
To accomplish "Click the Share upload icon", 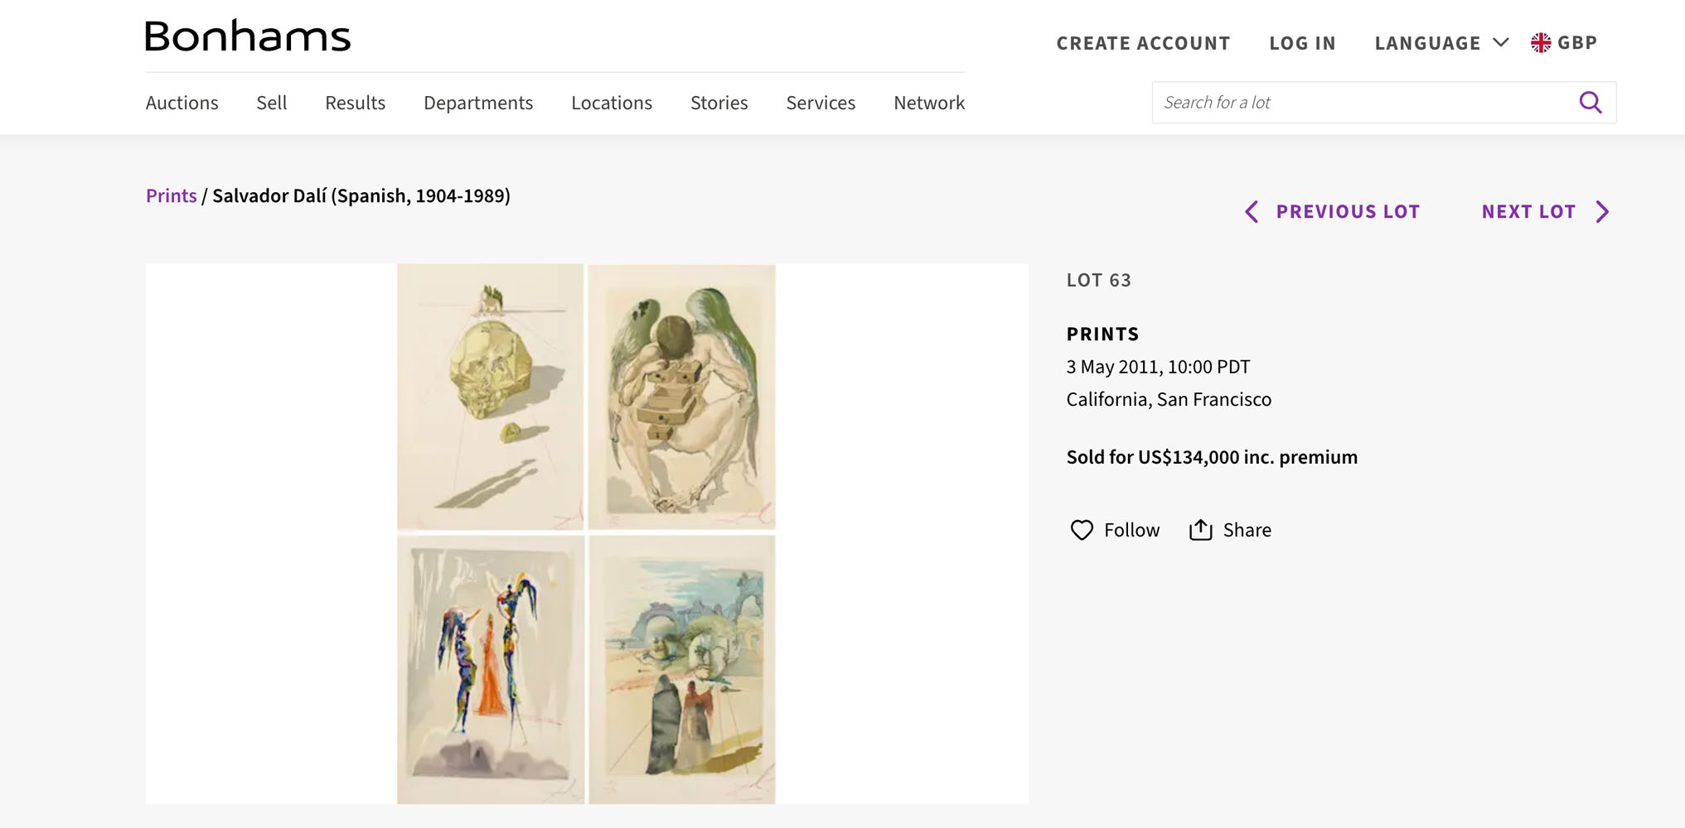I will click(1200, 530).
